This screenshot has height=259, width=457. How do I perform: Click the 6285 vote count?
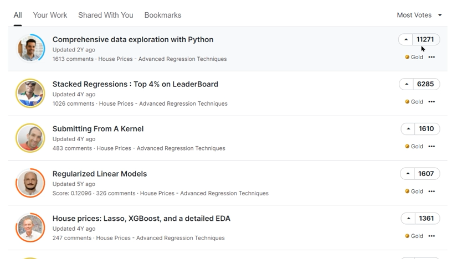pyautogui.click(x=425, y=84)
